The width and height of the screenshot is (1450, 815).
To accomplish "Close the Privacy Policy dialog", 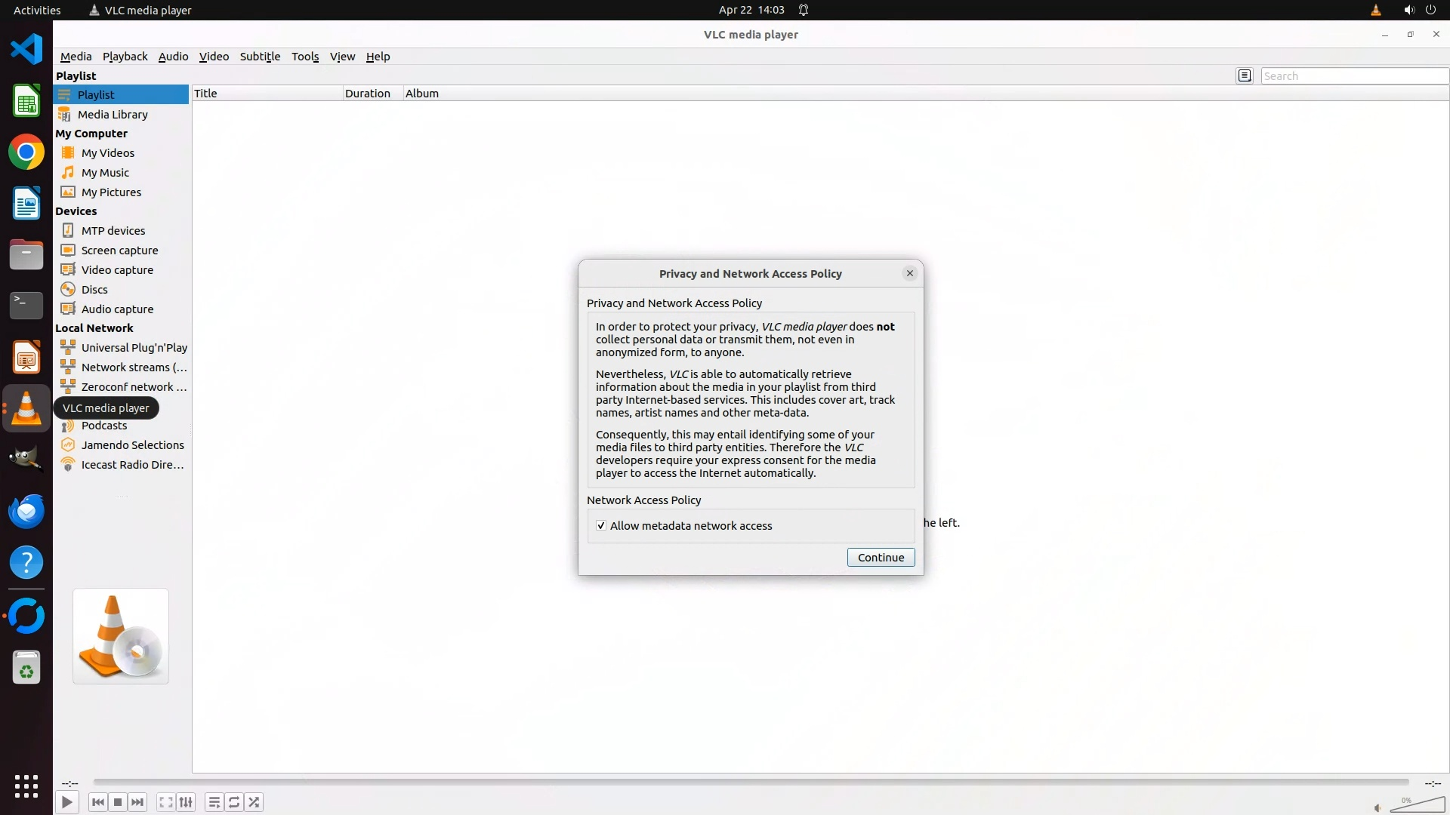I will 909,273.
